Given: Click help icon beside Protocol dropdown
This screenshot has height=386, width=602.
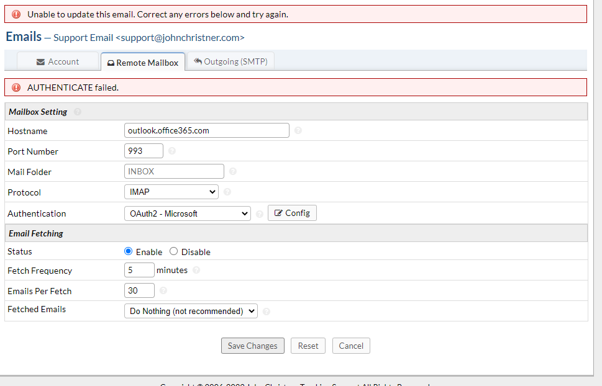Looking at the screenshot, I should [227, 192].
